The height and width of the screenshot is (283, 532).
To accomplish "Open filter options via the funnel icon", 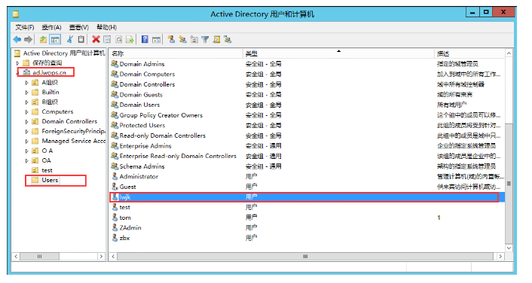I will click(x=205, y=40).
